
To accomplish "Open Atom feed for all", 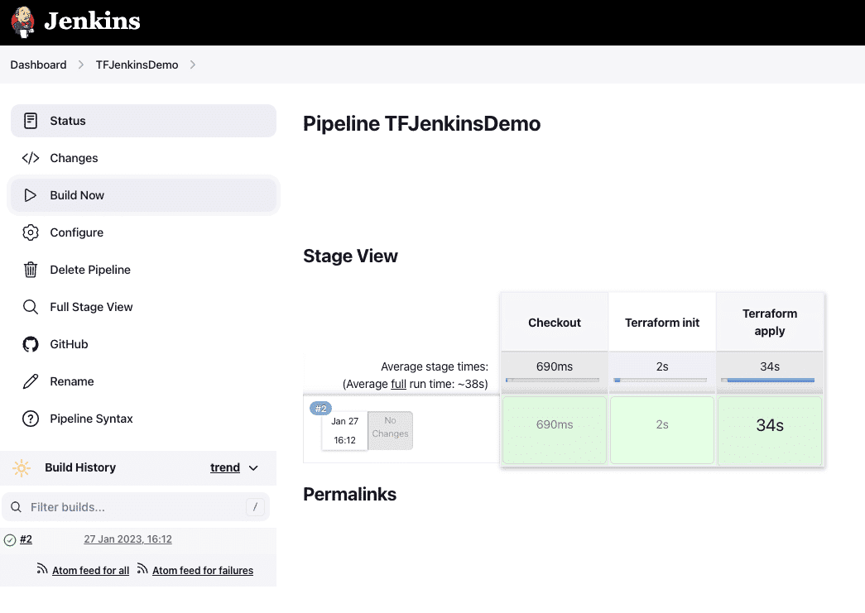I will pyautogui.click(x=90, y=571).
